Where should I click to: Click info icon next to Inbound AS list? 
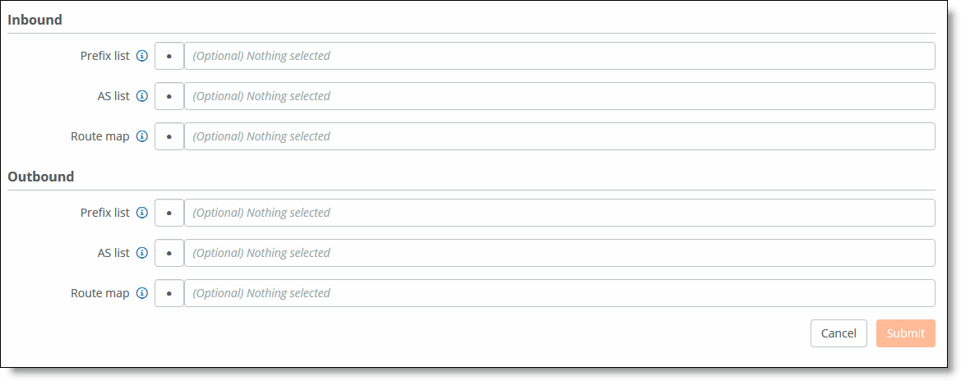click(141, 96)
